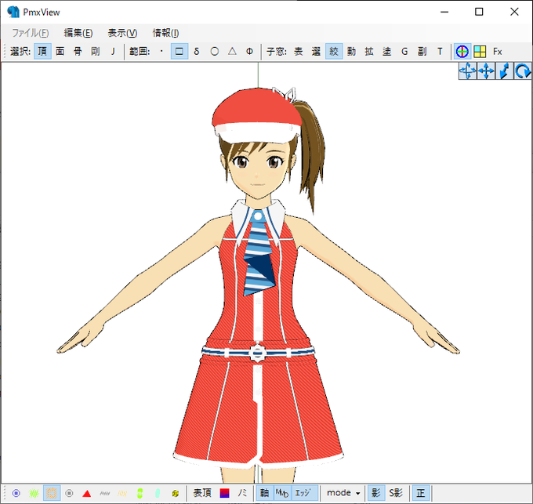Screen dimensions: 533x504
Task: Choose the δ lasso range selection
Action: [x=197, y=51]
